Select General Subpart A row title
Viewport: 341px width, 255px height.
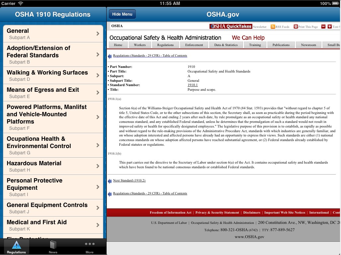(x=18, y=31)
